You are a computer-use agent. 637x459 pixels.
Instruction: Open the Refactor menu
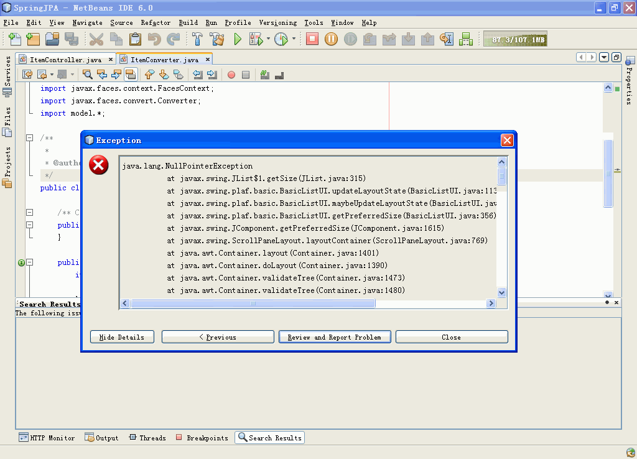pyautogui.click(x=156, y=23)
